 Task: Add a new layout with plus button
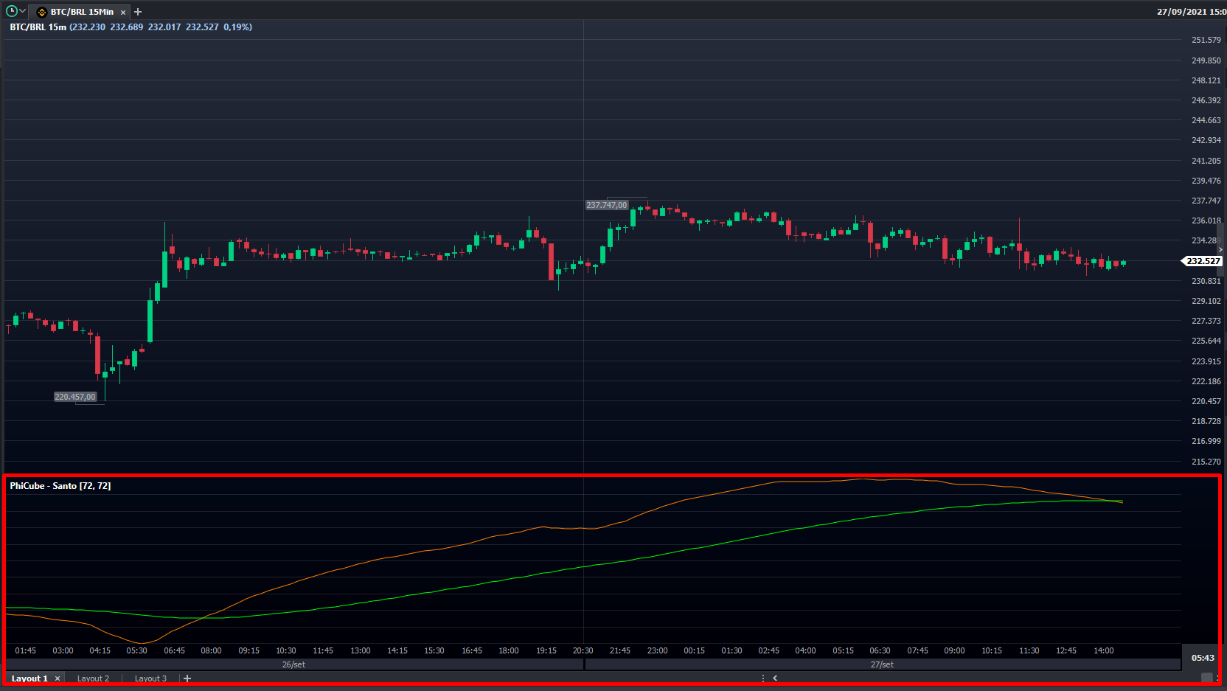187,678
